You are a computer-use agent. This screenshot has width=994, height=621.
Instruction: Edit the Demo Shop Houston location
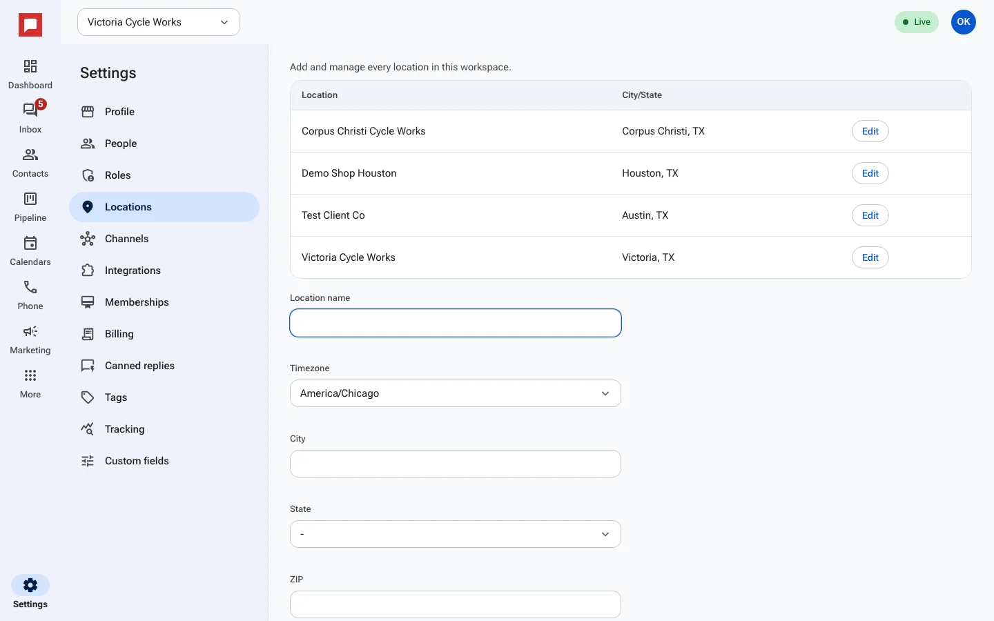pyautogui.click(x=870, y=173)
